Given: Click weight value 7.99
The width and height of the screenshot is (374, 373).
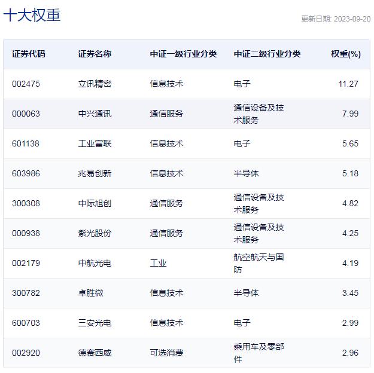Looking at the screenshot, I should (350, 114).
